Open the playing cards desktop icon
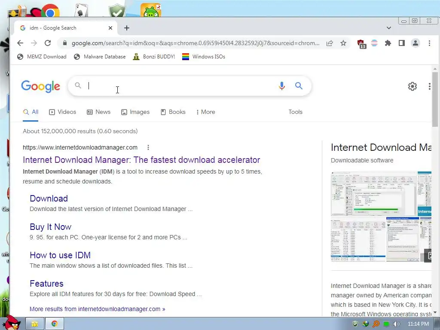This screenshot has width=440, height=330. pos(82,11)
